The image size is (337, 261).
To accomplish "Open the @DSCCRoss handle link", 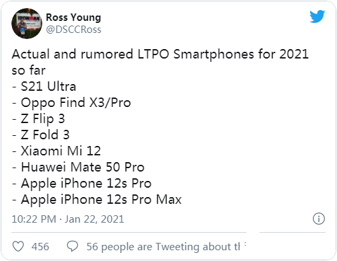I will [x=73, y=30].
